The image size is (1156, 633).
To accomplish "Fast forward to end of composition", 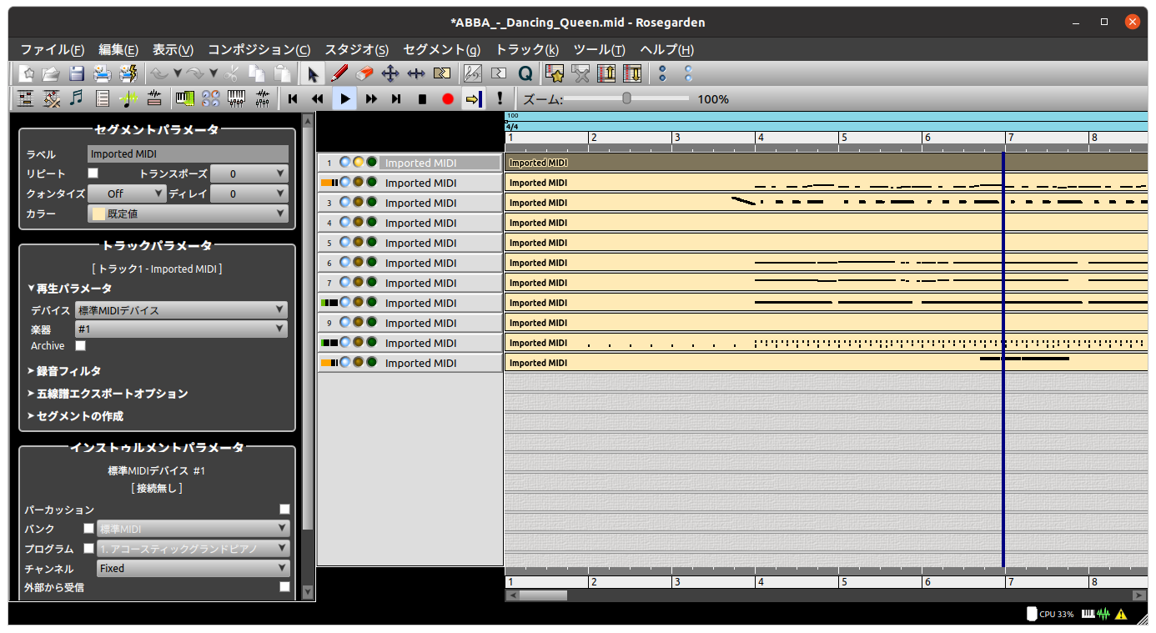I will pos(396,98).
